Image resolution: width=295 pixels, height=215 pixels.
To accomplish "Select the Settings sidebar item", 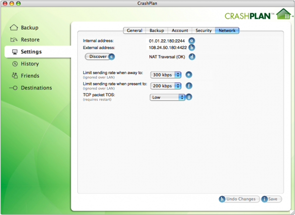I will tap(38, 52).
